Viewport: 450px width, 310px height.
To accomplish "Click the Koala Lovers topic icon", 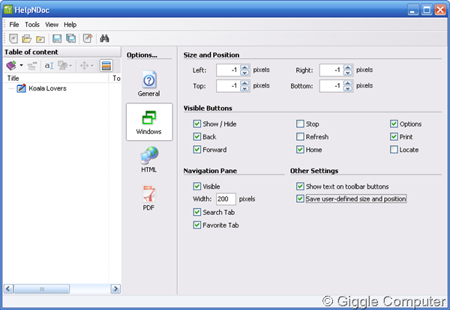I will point(21,88).
